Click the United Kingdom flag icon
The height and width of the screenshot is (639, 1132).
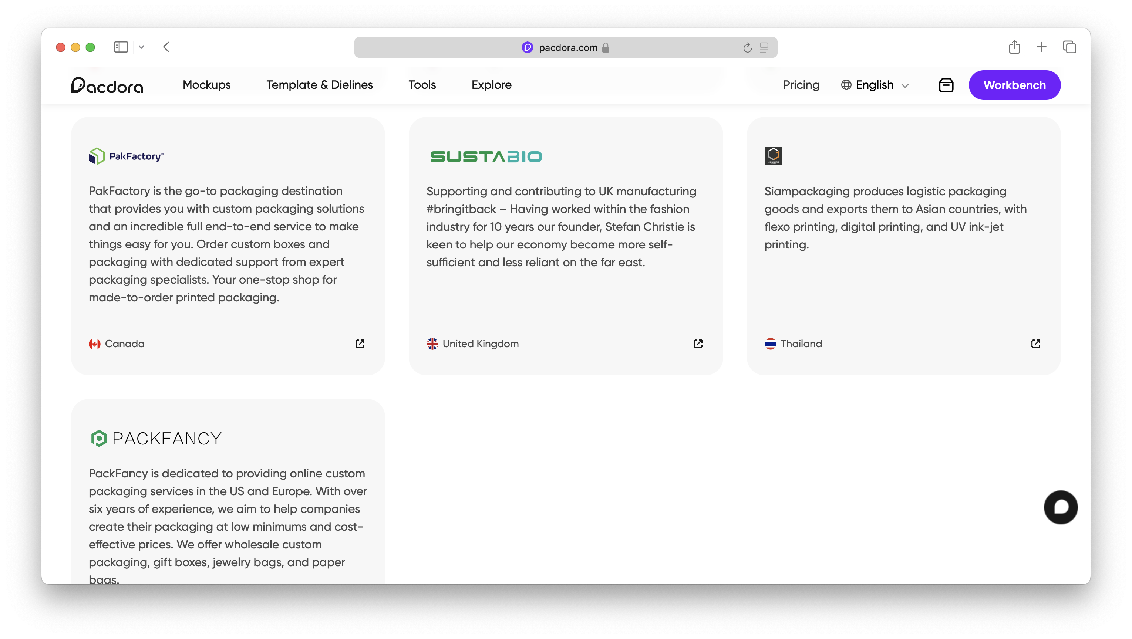point(432,344)
